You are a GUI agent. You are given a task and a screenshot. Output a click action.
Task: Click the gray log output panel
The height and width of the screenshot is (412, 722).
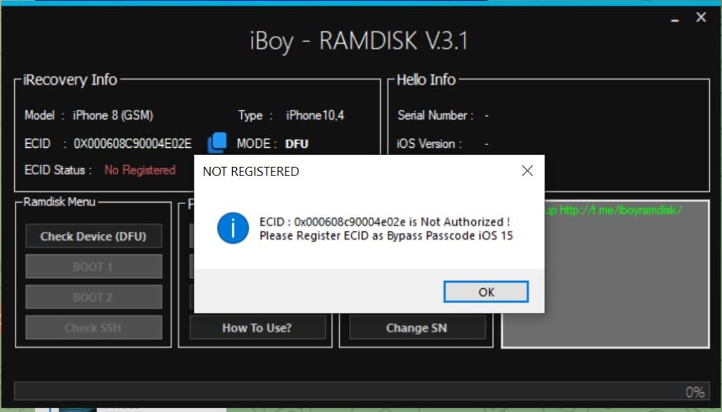pyautogui.click(x=605, y=274)
